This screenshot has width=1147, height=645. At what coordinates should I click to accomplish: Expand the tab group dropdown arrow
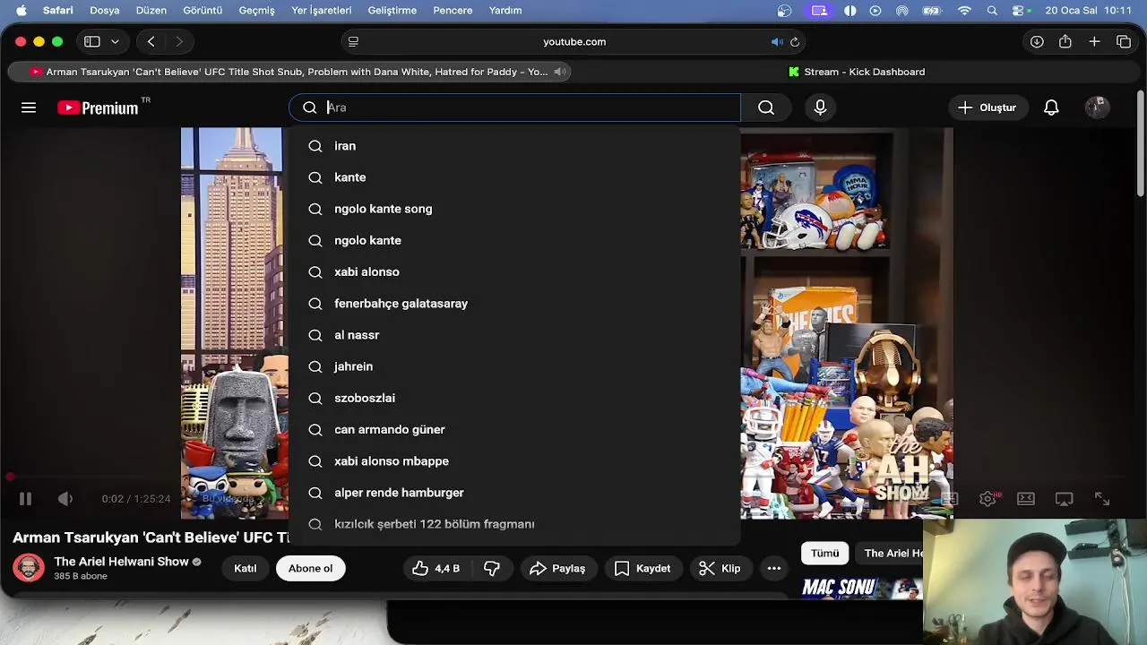point(115,41)
